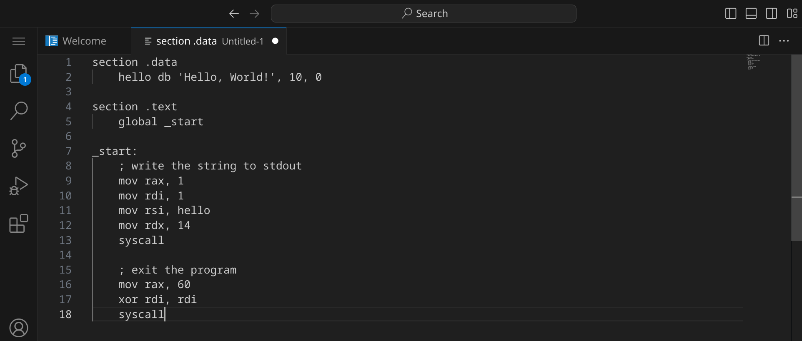Image resolution: width=802 pixels, height=341 pixels.
Task: Toggle the bottom panel visibility
Action: [x=751, y=14]
